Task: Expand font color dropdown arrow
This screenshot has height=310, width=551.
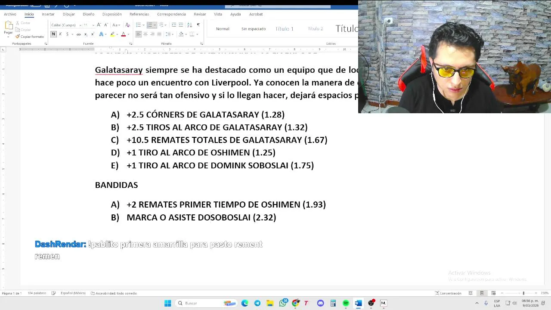Action: tap(128, 34)
